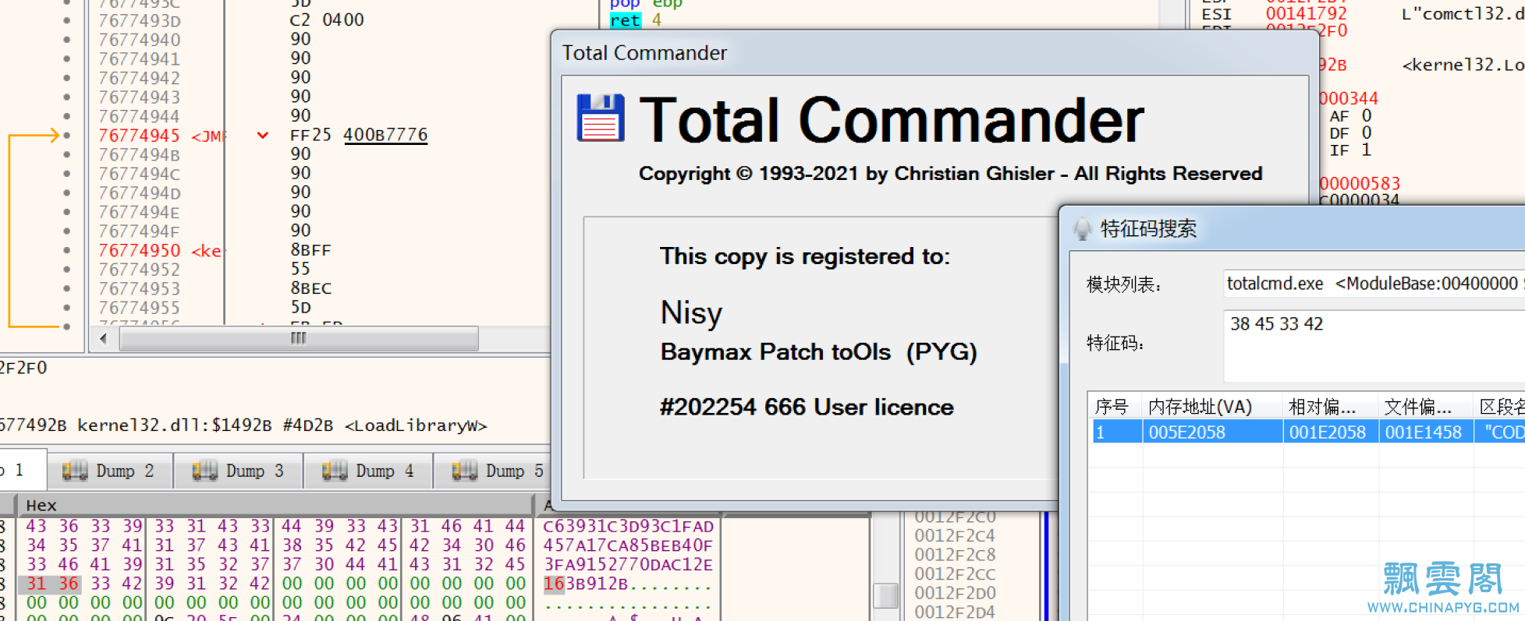Select the module list field showing totalcmd.exe

tap(1374, 284)
